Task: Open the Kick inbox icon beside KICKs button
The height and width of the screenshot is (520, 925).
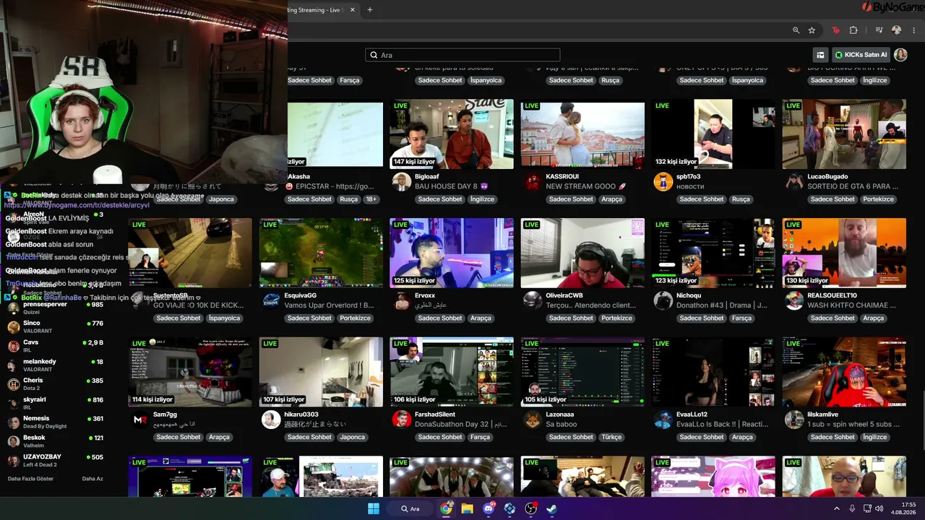Action: pos(820,55)
